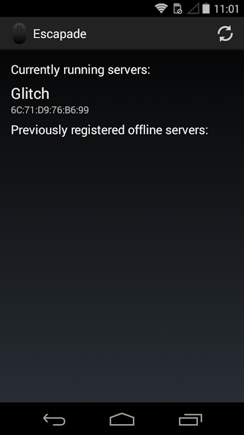Tap the Wi-Fi status icon
This screenshot has height=435, width=244.
tap(161, 9)
